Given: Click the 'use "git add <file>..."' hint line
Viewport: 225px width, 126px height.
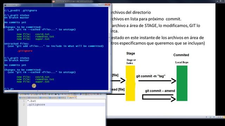Looking at the screenshot, I should [56, 46].
